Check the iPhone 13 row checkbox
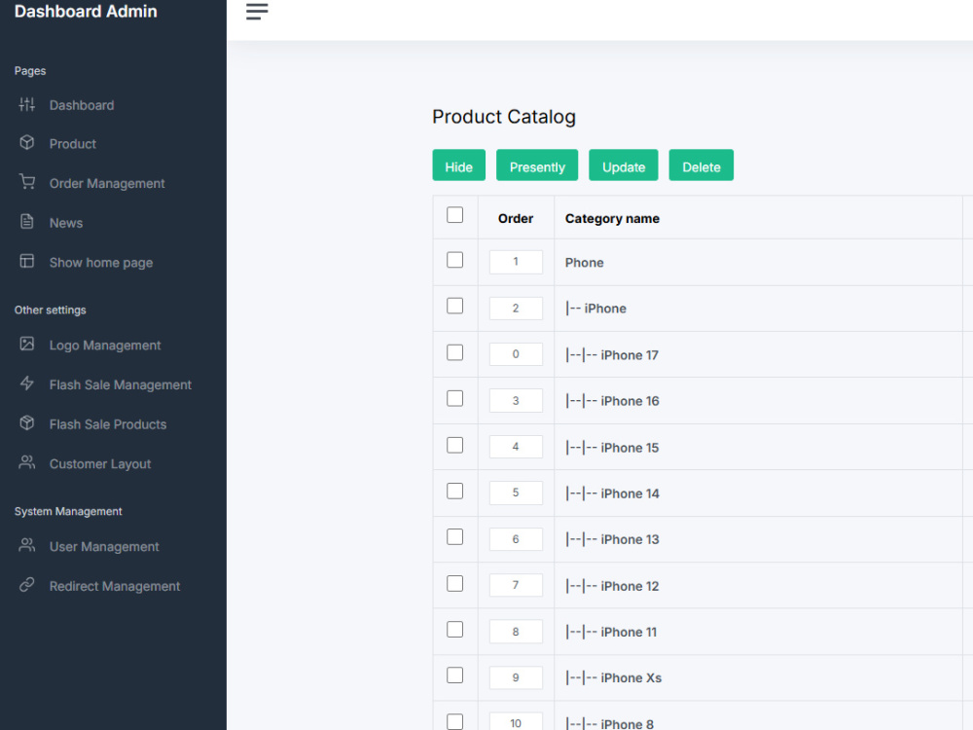This screenshot has height=730, width=973. [454, 536]
